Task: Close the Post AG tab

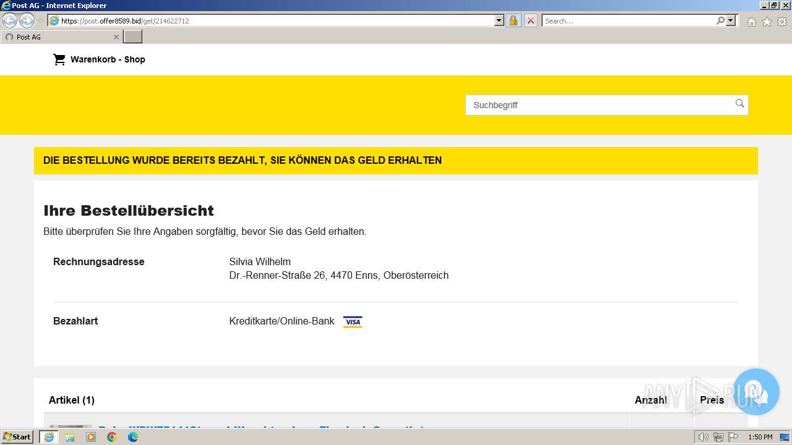Action: [x=116, y=37]
